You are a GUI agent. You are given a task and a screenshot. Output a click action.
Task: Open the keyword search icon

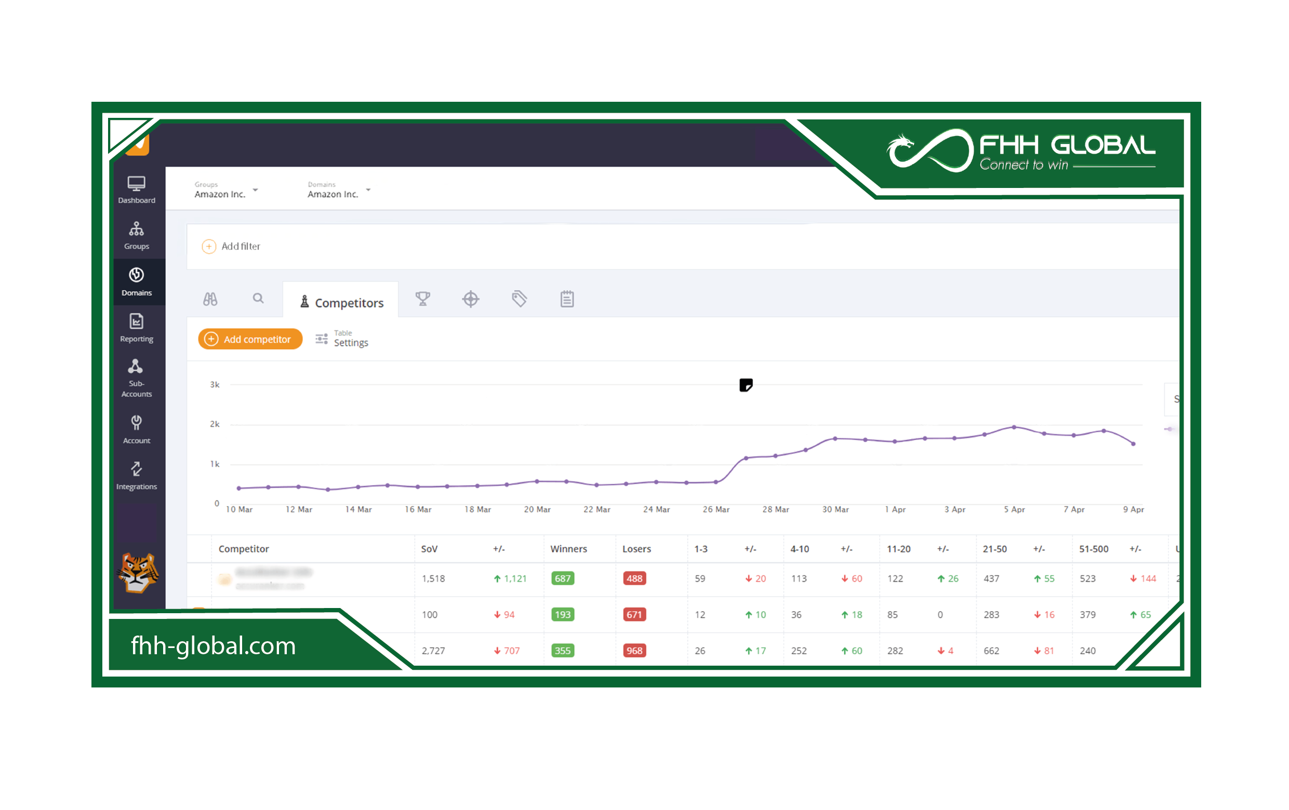click(x=259, y=299)
